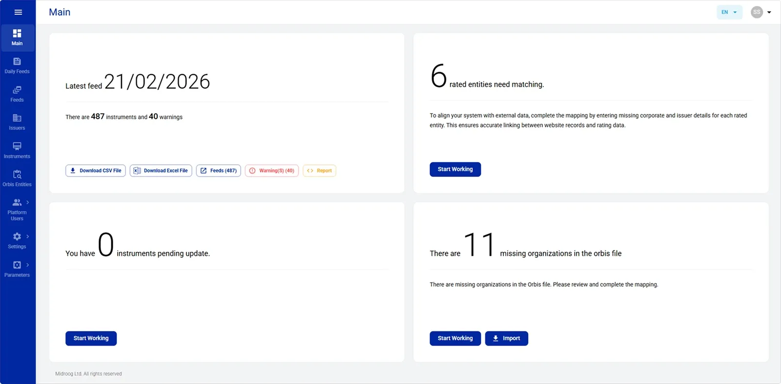The height and width of the screenshot is (384, 781).
Task: Open Orbis Entities sidebar item
Action: [17, 178]
